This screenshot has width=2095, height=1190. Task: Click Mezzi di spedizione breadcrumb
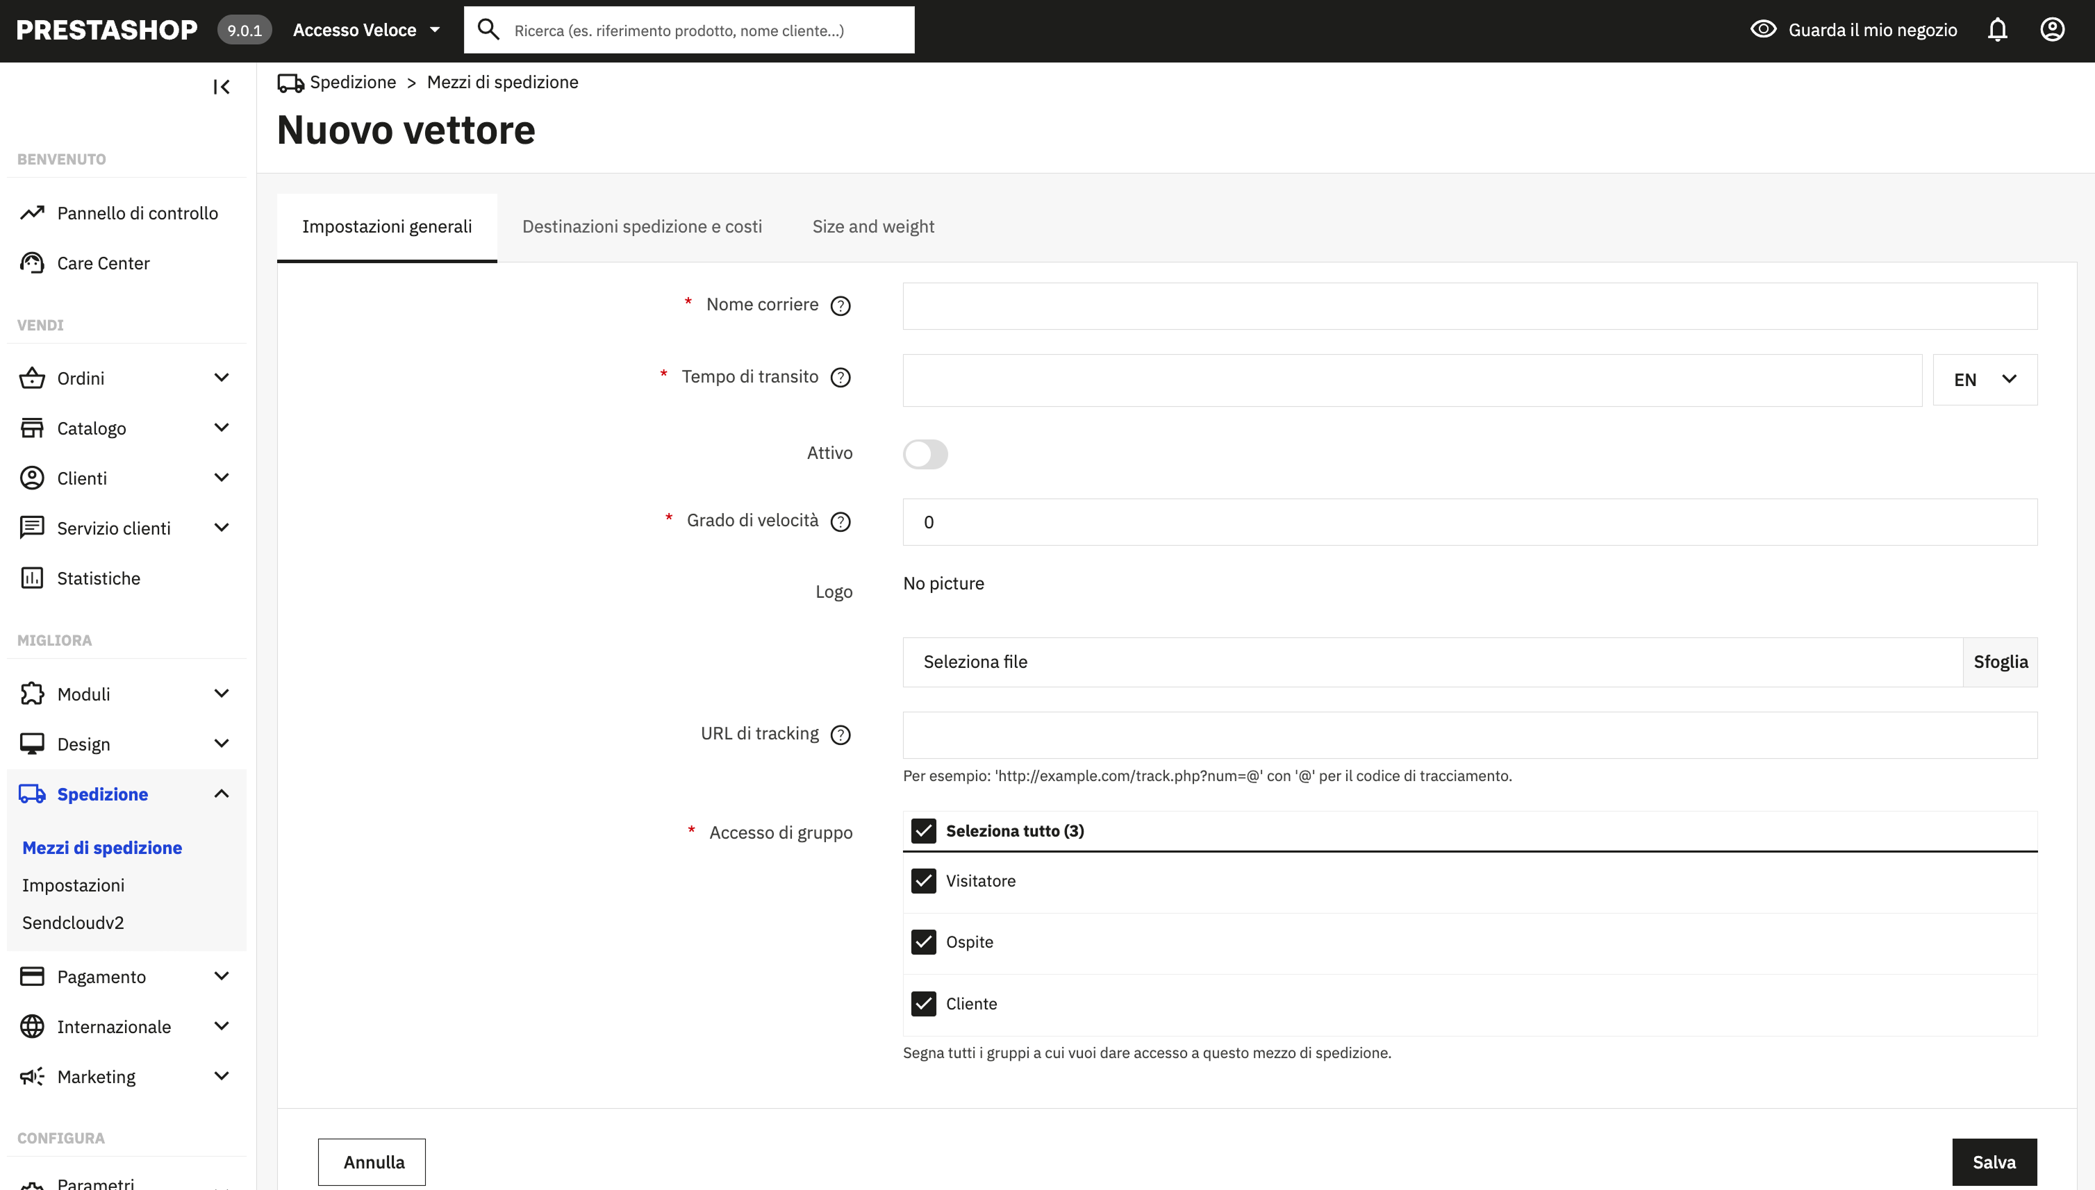click(x=502, y=83)
